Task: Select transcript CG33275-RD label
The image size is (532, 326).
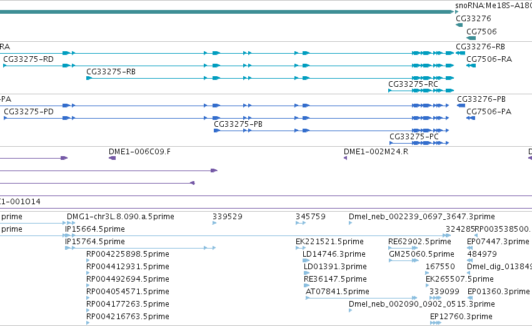Action: (x=29, y=59)
